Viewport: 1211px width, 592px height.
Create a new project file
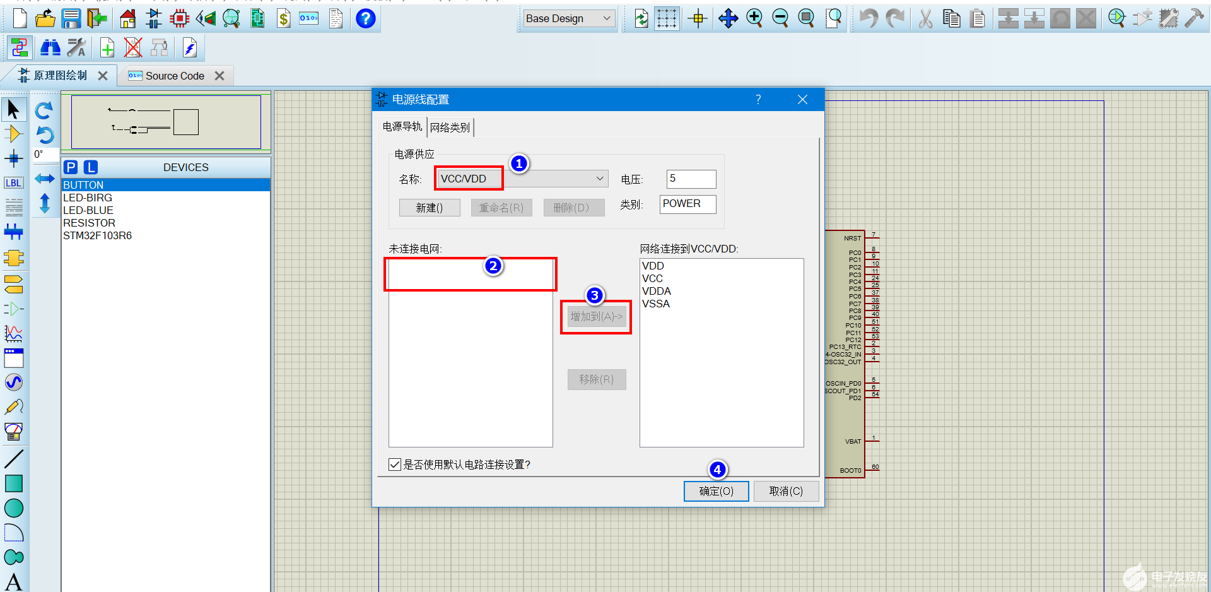20,18
